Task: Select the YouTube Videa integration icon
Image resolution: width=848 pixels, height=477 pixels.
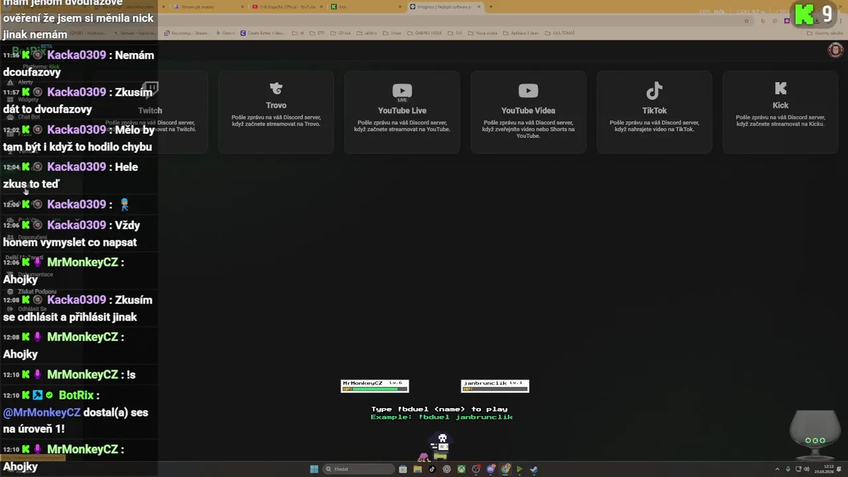Action: (x=528, y=91)
